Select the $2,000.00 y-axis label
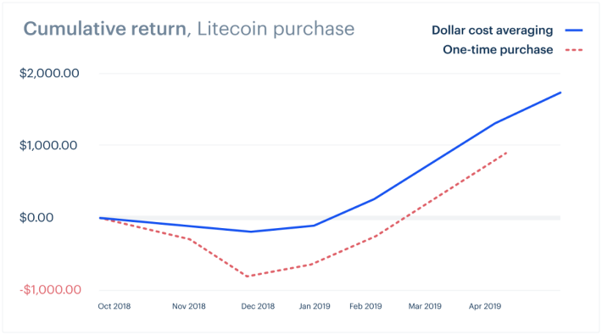 49,73
